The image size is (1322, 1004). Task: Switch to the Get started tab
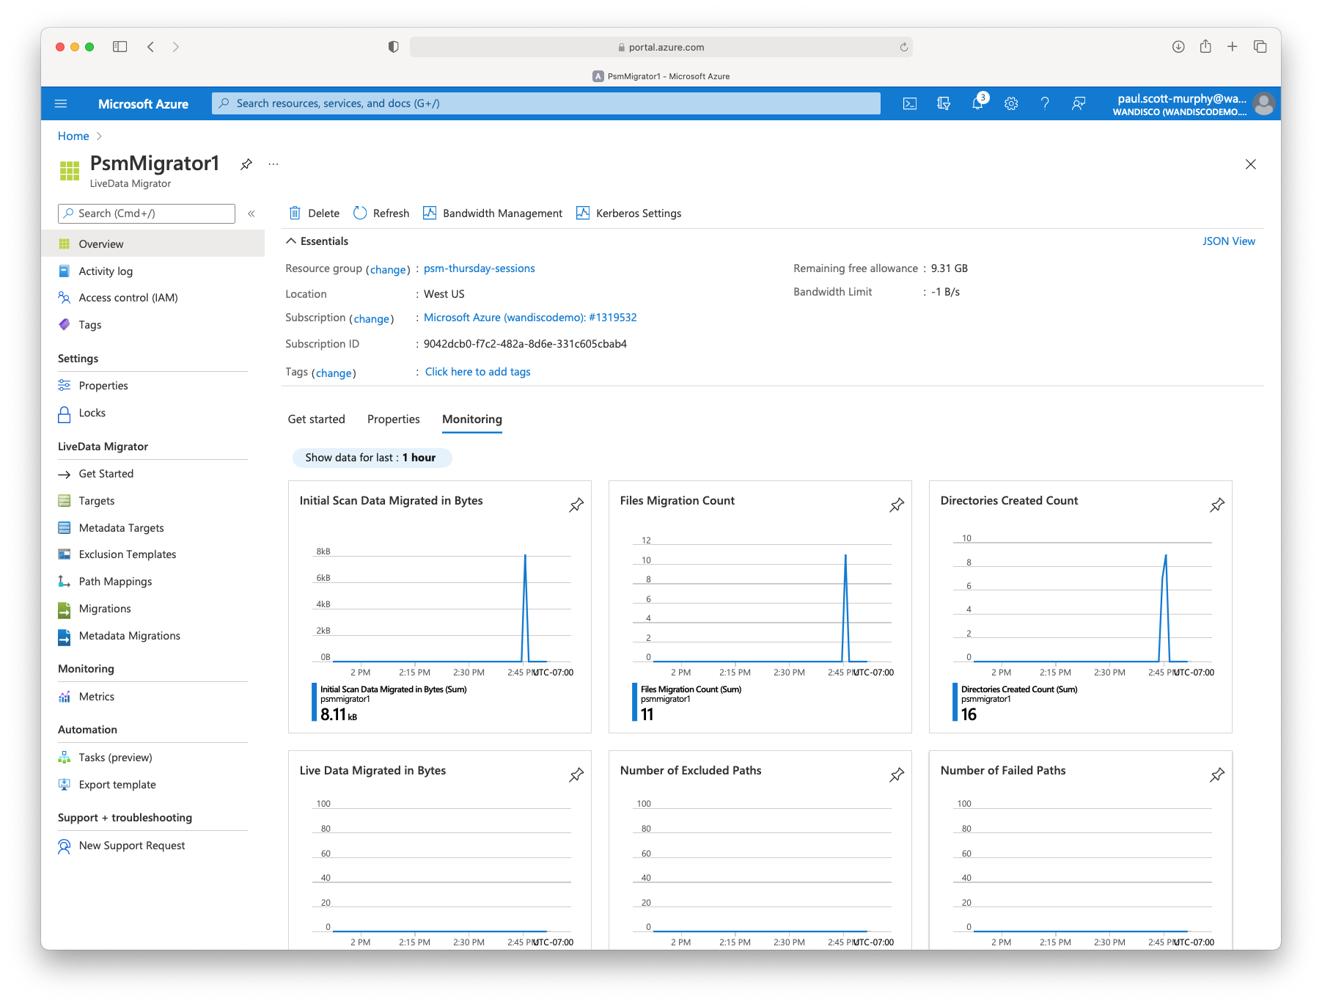click(316, 419)
